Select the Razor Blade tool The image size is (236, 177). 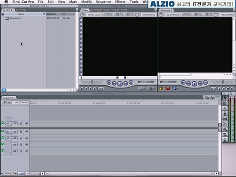225,124
